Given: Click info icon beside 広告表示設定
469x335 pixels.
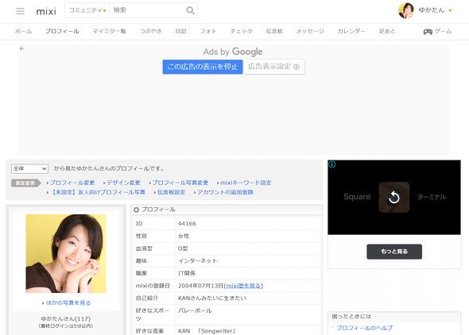Looking at the screenshot, I should click(x=297, y=67).
